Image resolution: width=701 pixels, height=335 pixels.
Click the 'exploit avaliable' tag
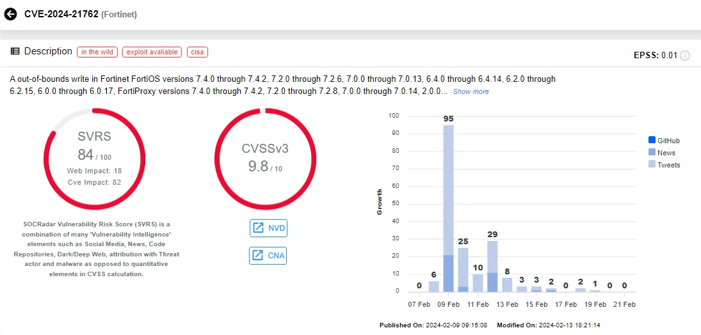pyautogui.click(x=152, y=52)
